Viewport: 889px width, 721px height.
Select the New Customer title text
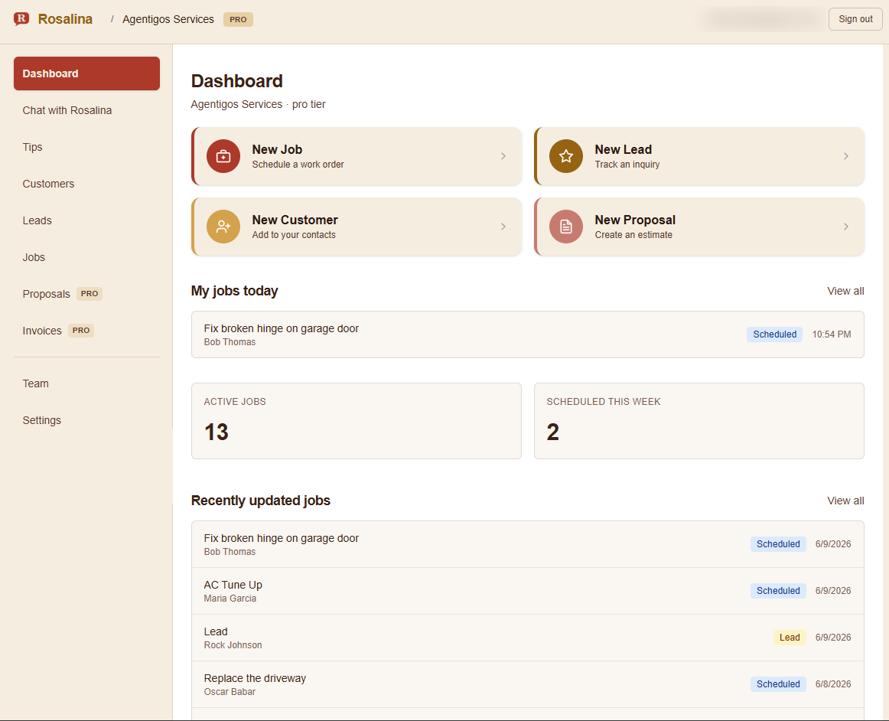(x=295, y=220)
